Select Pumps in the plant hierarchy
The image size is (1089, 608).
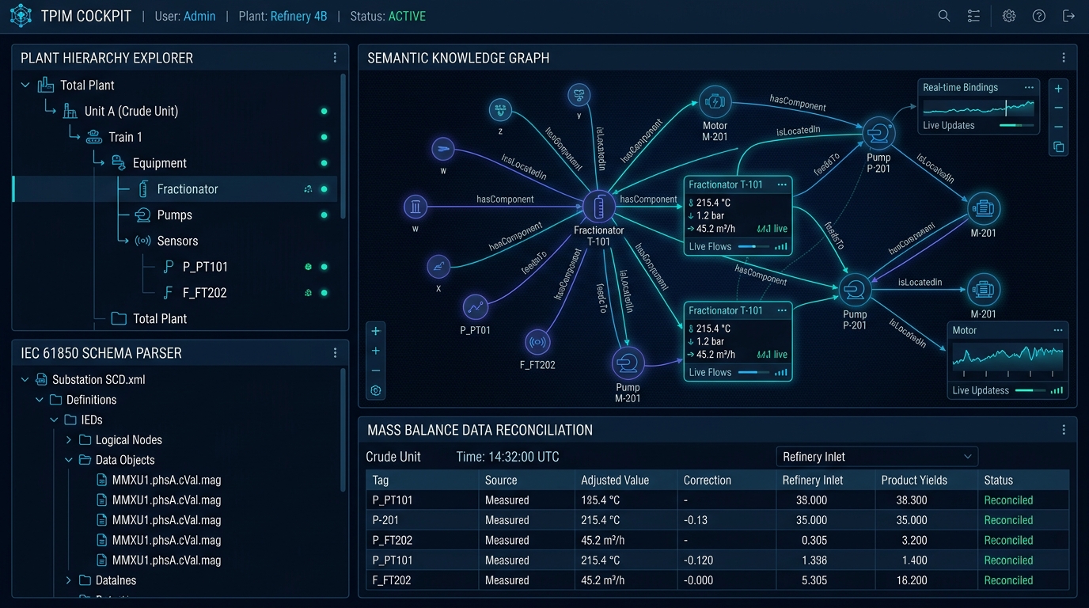pyautogui.click(x=175, y=215)
